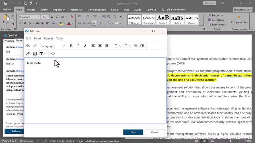Open Archivo tab in Word
This screenshot has width=255, height=143.
pyautogui.click(x=7, y=10)
